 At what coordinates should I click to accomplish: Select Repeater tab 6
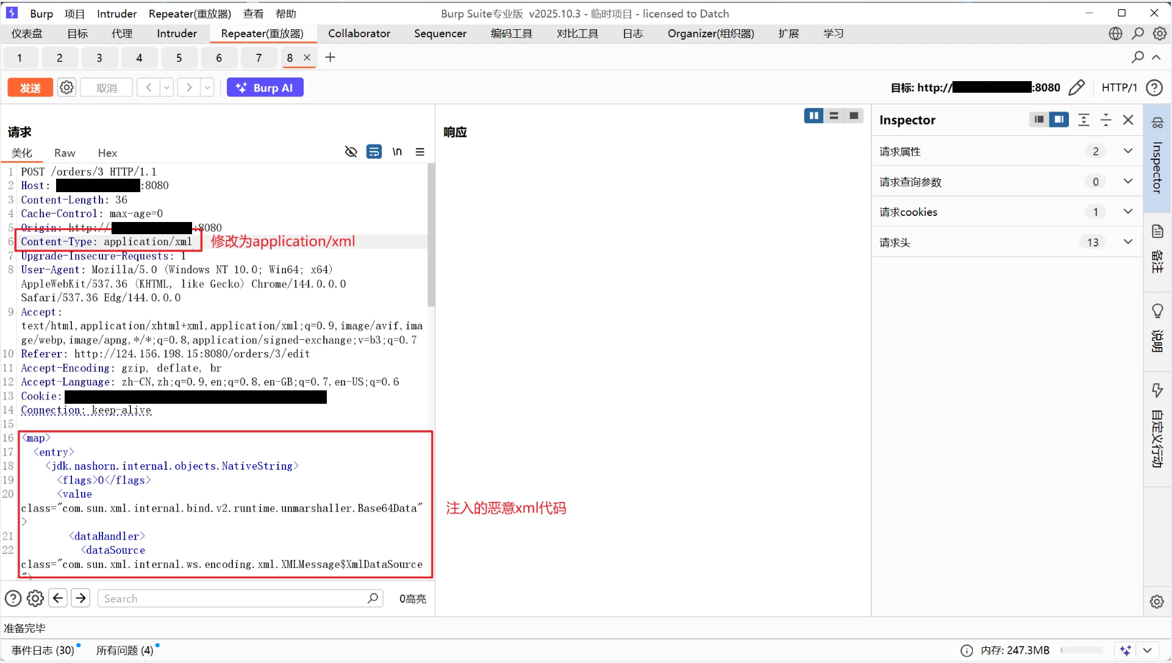click(x=219, y=58)
